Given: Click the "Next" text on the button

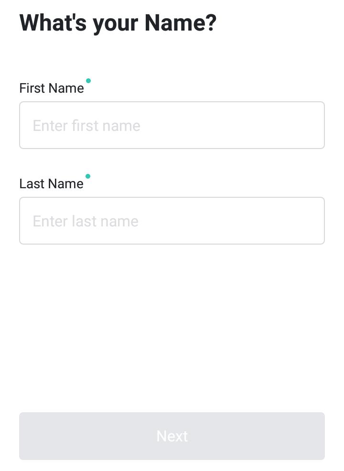Looking at the screenshot, I should [172, 436].
